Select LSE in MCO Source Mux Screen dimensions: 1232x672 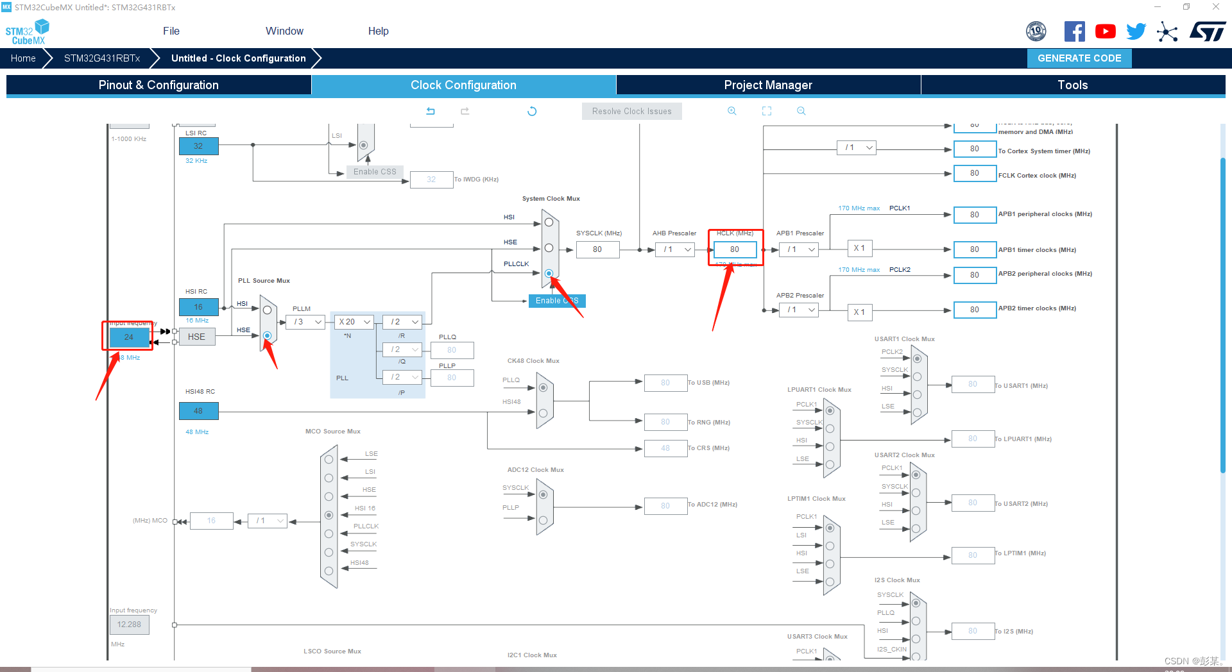pos(329,459)
